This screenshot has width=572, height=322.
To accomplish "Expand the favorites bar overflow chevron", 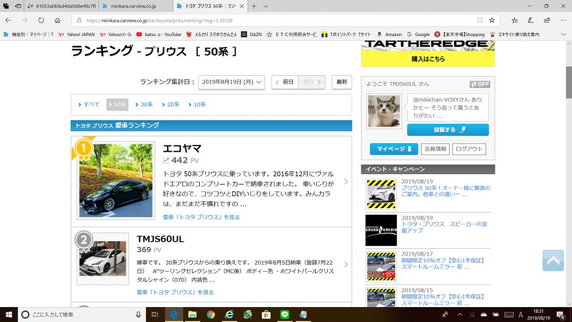I will [563, 34].
